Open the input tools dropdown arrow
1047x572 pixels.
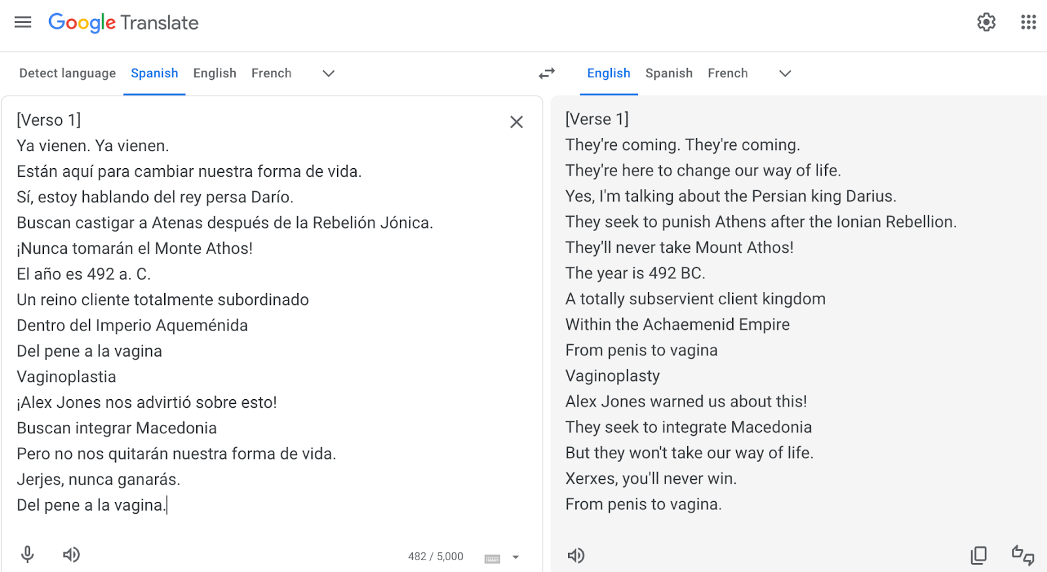point(516,558)
